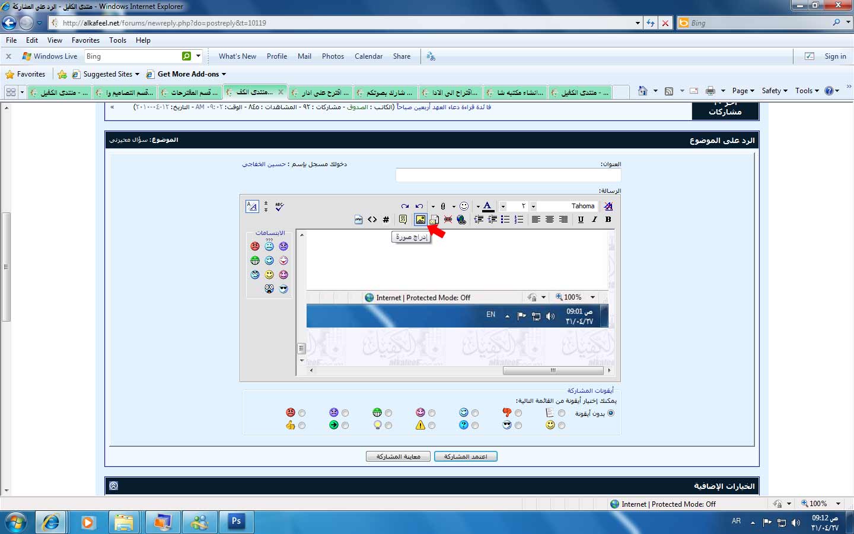
Task: Toggle Underline formatting in editor
Action: 581,220
